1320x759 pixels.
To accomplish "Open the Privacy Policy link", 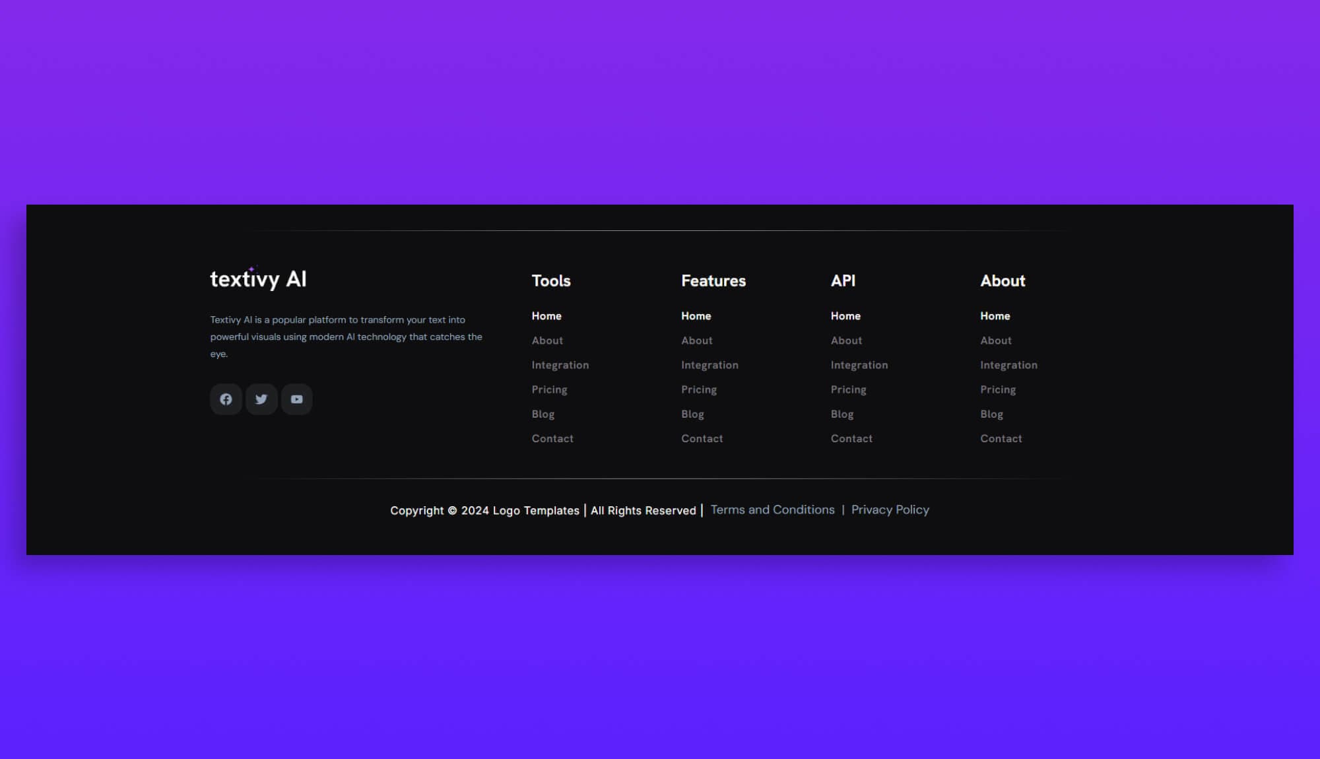I will [890, 510].
